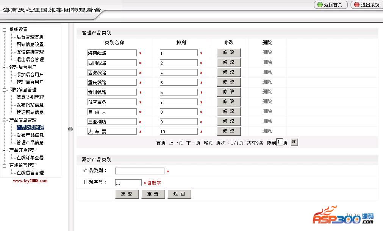This screenshot has height=231, width=383.
Task: Click the 返回首页 button
Action: point(330,5)
